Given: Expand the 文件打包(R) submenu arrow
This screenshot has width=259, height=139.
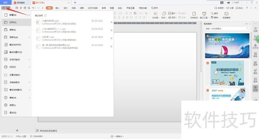Looking at the screenshot, I should 29,59.
